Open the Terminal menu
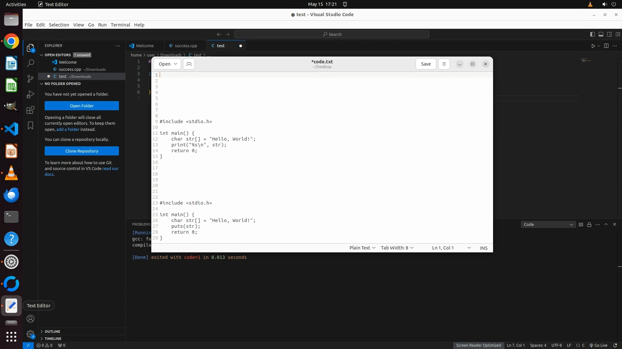This screenshot has width=622, height=349. click(120, 25)
